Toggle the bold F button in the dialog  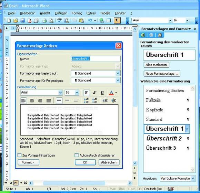[x=86, y=93]
